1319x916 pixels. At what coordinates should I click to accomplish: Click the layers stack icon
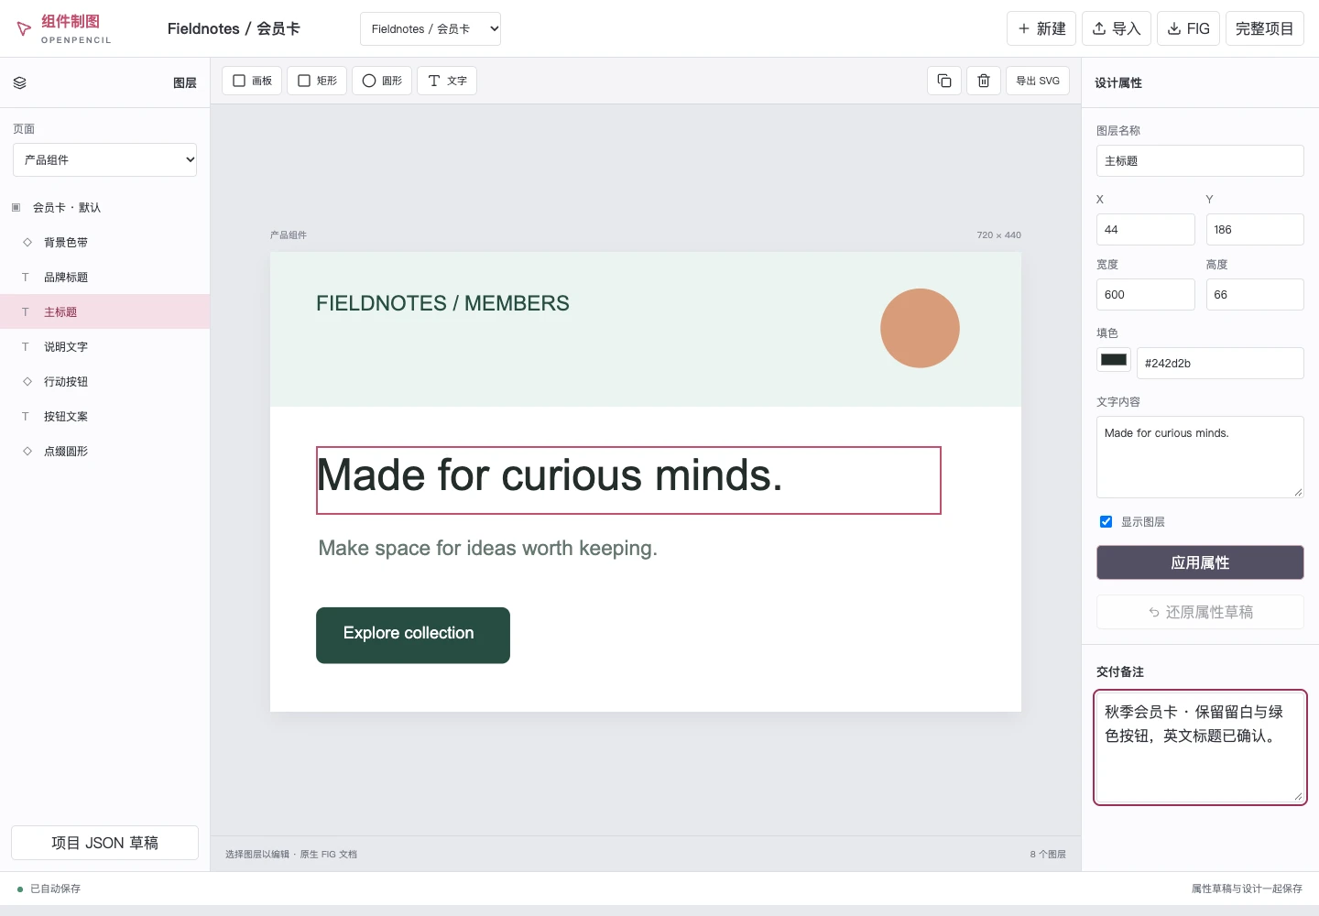coord(20,82)
